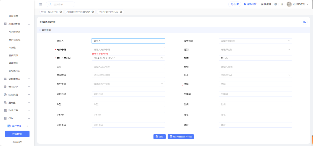Click the 电话号码 input field
The height and width of the screenshot is (146, 313).
[x=128, y=49]
